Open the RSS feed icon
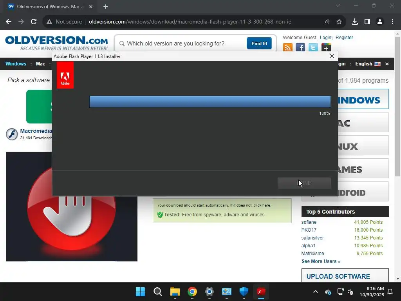 click(288, 47)
